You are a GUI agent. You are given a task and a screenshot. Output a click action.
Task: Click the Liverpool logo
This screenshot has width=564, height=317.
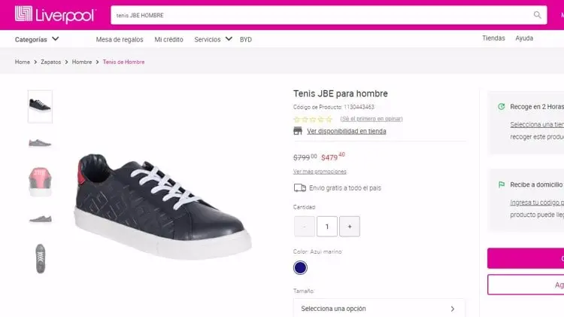tap(56, 15)
